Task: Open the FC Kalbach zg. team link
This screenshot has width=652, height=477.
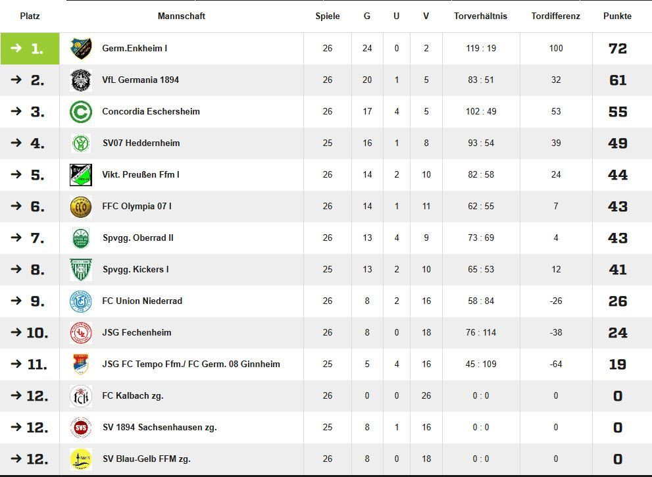Action: tap(132, 395)
